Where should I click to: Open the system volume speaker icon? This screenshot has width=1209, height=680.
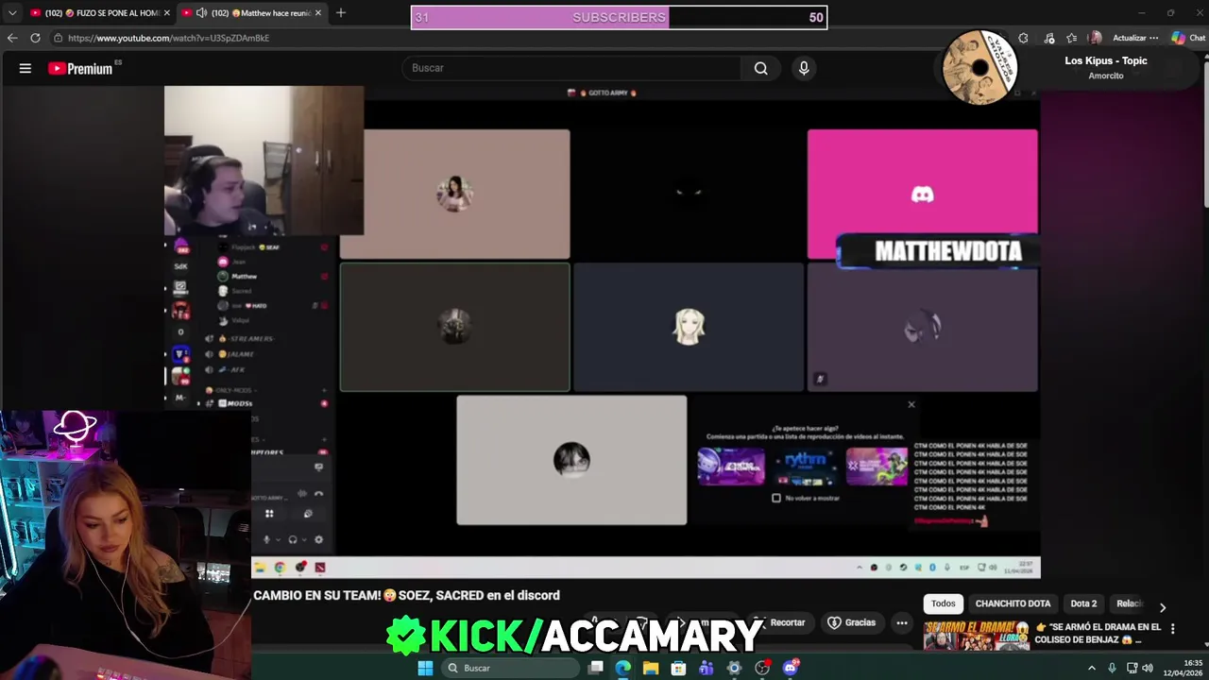(1149, 668)
